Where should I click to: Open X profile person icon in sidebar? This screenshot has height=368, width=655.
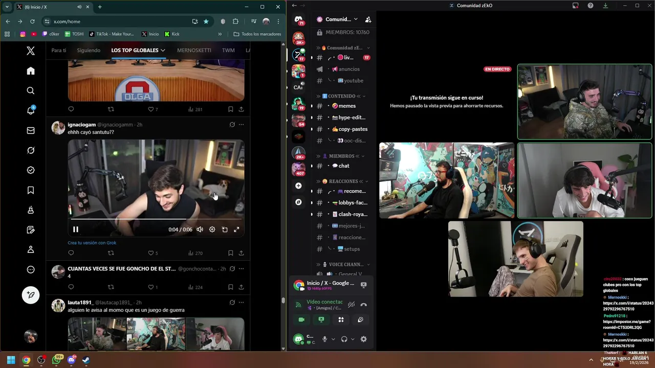(x=31, y=249)
